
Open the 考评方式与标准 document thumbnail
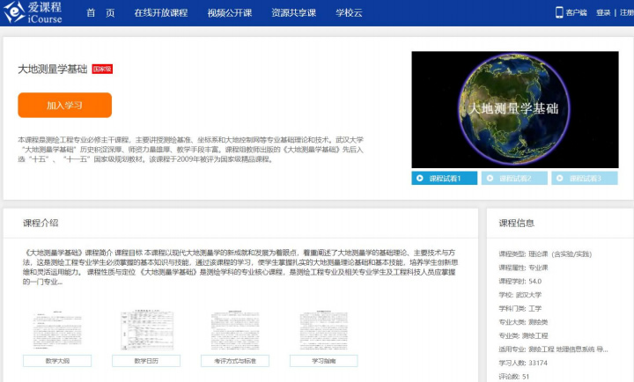click(x=235, y=329)
